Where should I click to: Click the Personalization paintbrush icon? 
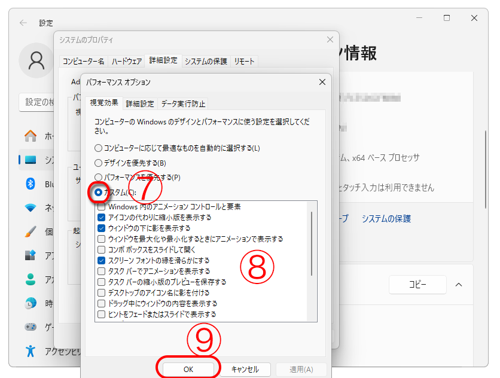pos(30,231)
